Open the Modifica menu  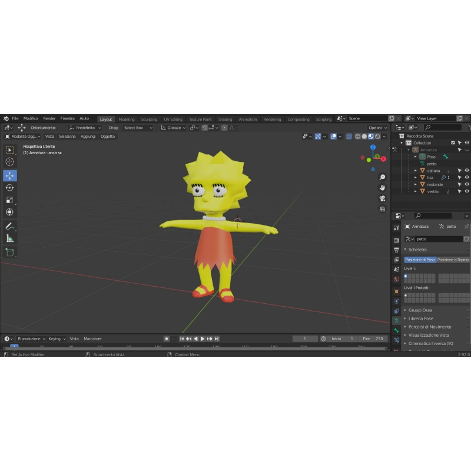pos(31,118)
